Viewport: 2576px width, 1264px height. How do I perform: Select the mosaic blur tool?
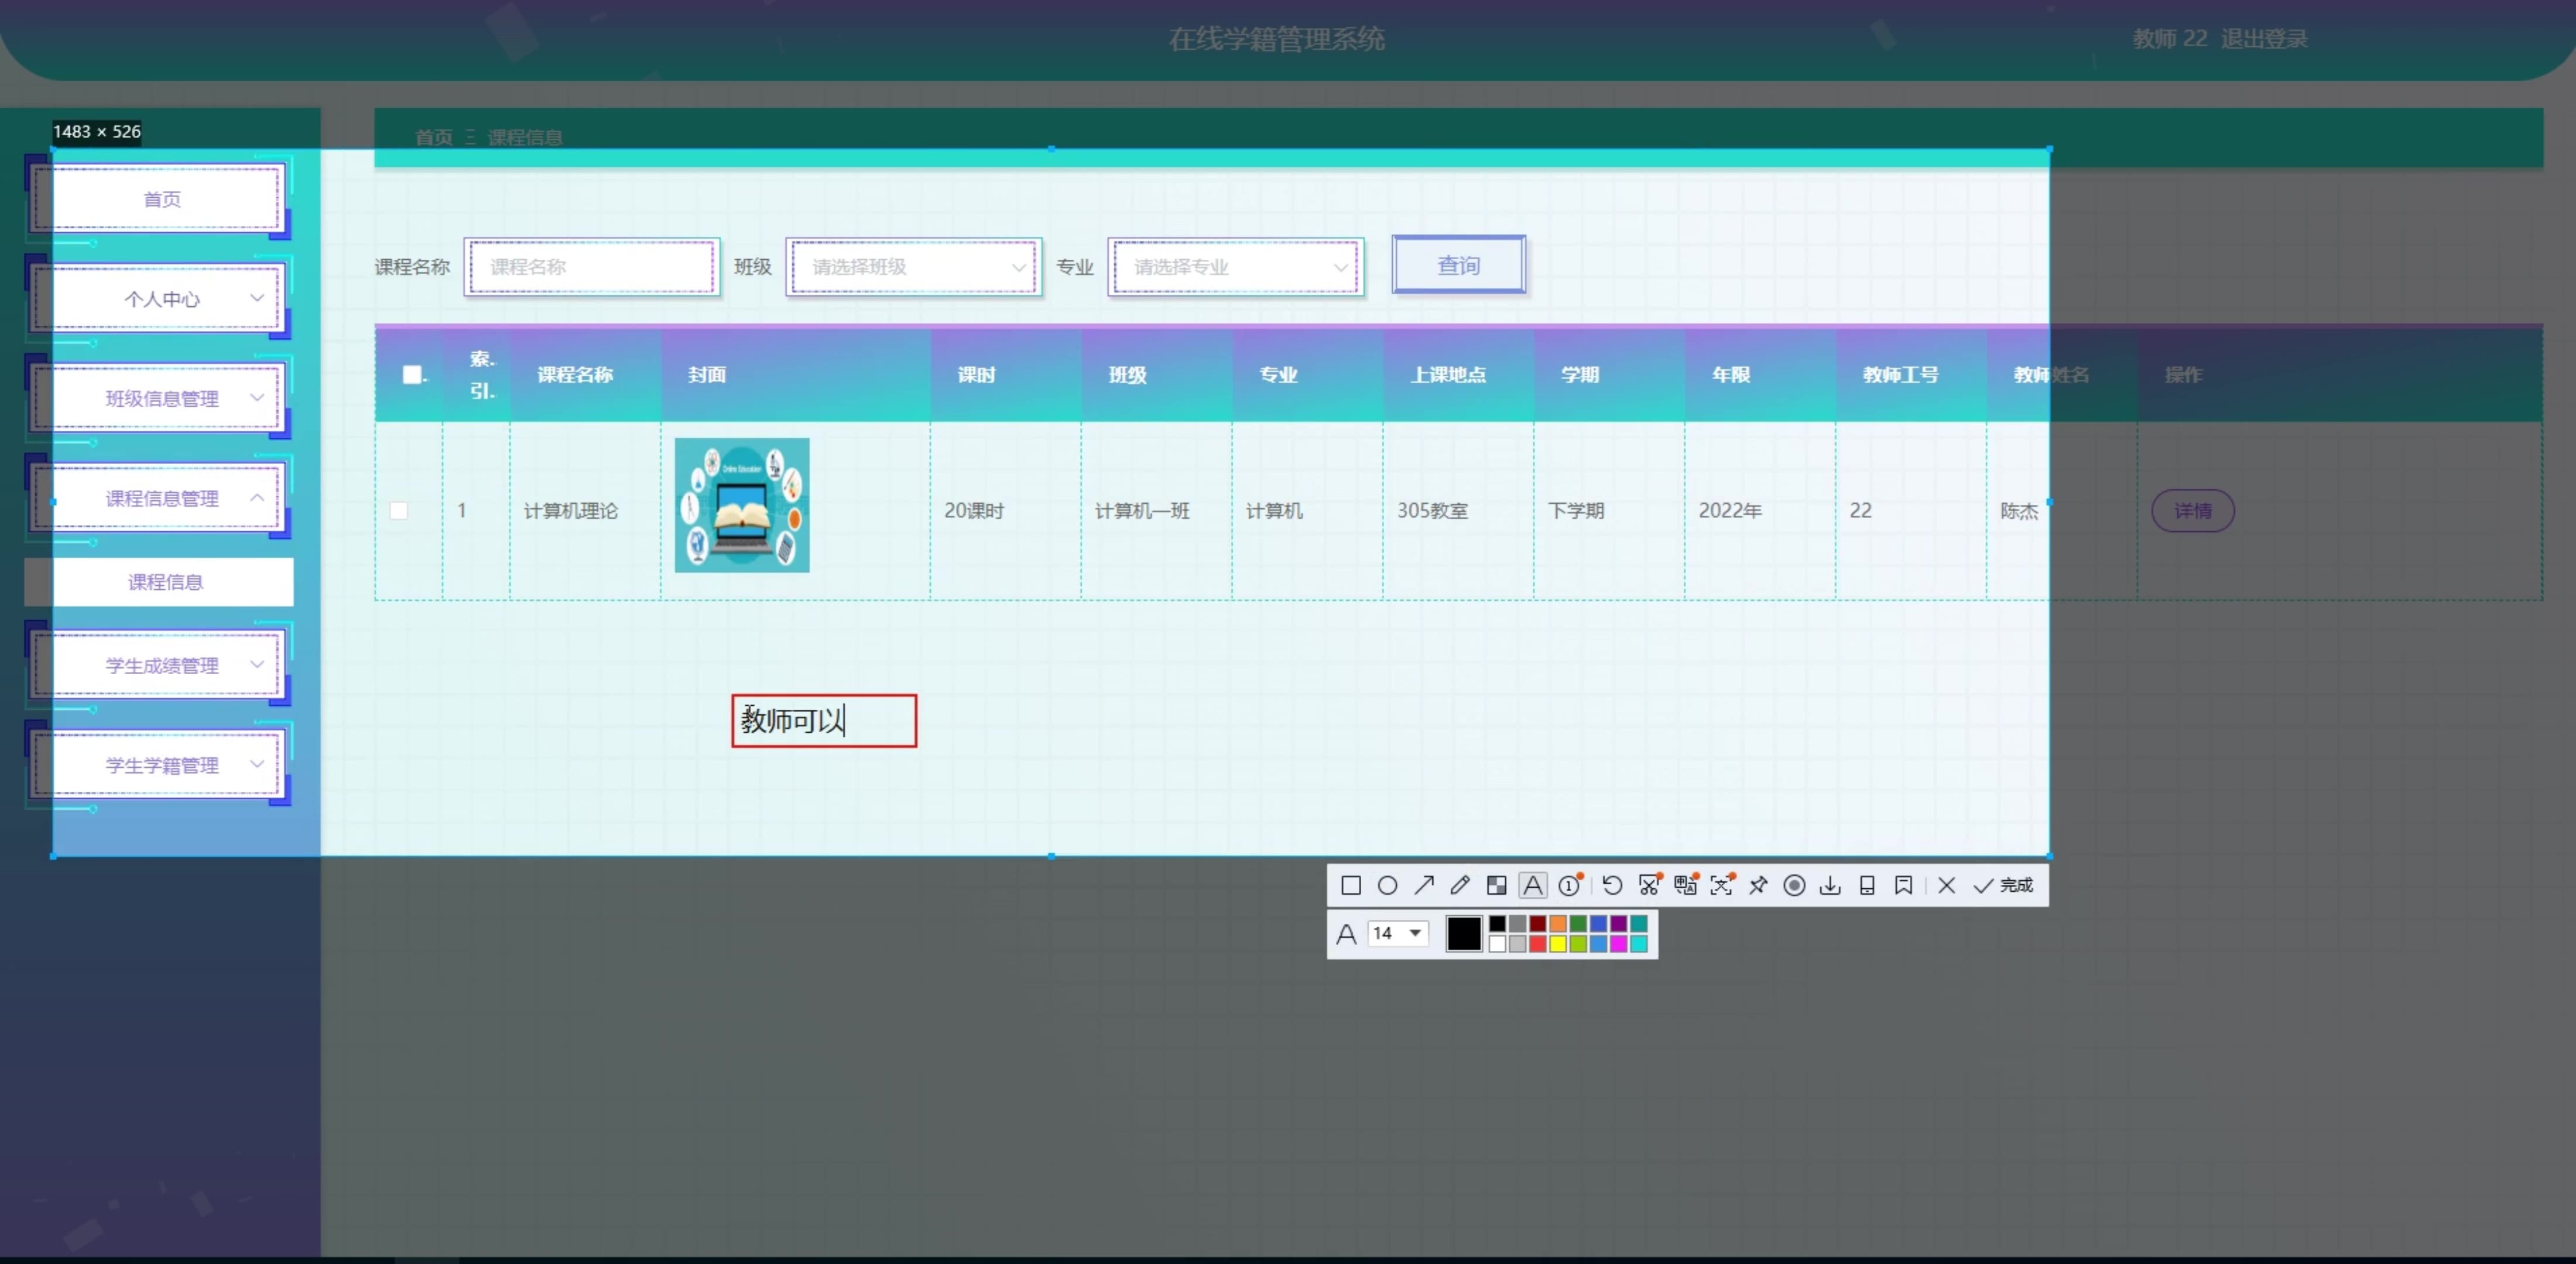[x=1496, y=885]
